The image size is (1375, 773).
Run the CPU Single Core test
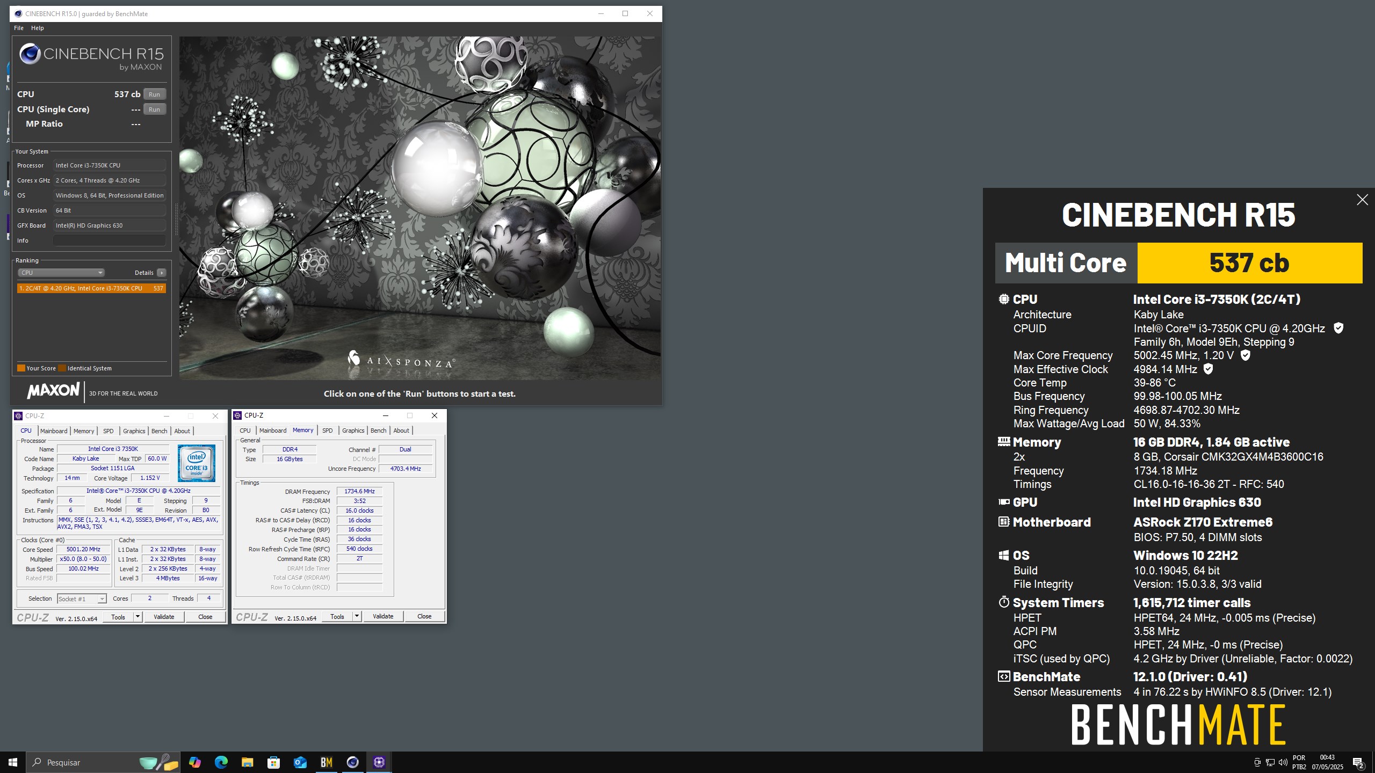point(155,110)
